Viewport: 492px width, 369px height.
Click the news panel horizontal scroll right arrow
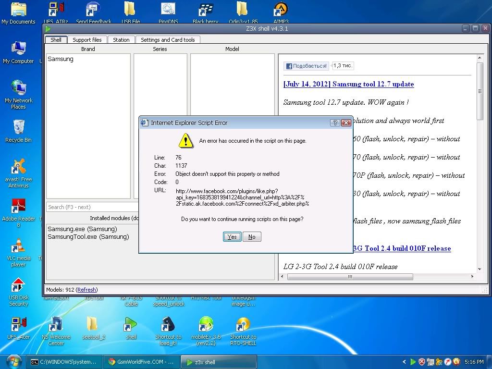coord(472,276)
